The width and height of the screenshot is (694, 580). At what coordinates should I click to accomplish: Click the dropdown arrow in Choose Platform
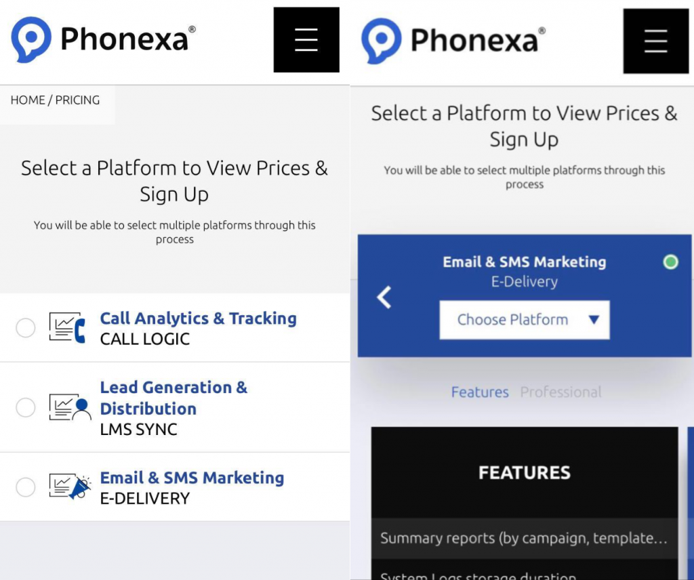[x=594, y=319]
